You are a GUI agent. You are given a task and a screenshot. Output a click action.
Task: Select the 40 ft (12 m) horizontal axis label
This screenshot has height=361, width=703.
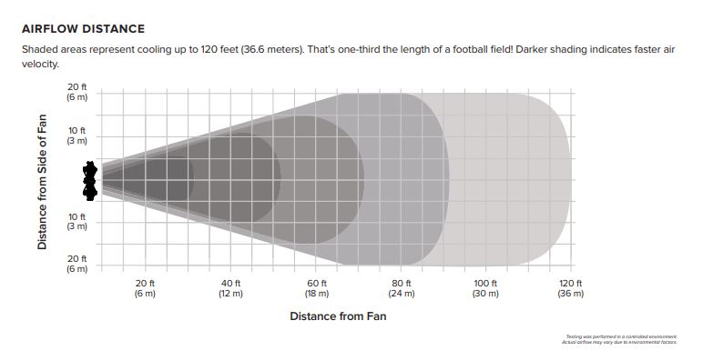point(230,288)
